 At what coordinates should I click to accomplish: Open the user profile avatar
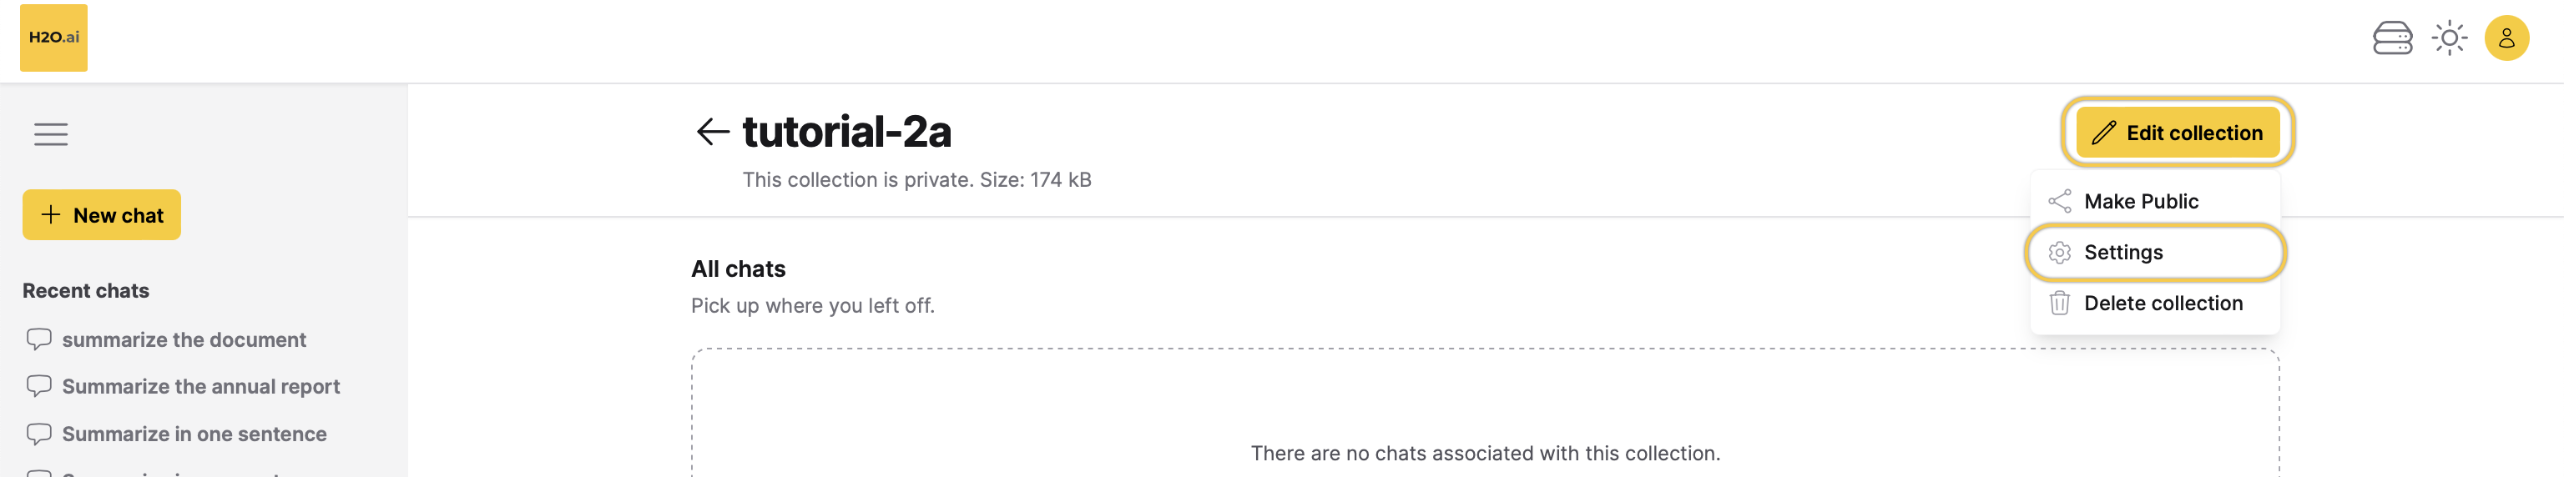coord(2506,38)
